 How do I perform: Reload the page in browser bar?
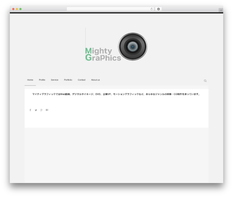[151, 9]
